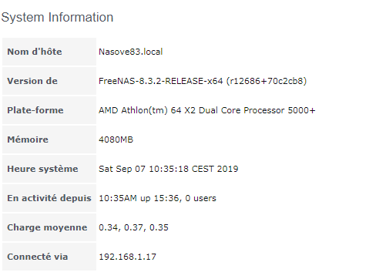Select the Heure système label
The width and height of the screenshot is (369, 279).
point(42,169)
